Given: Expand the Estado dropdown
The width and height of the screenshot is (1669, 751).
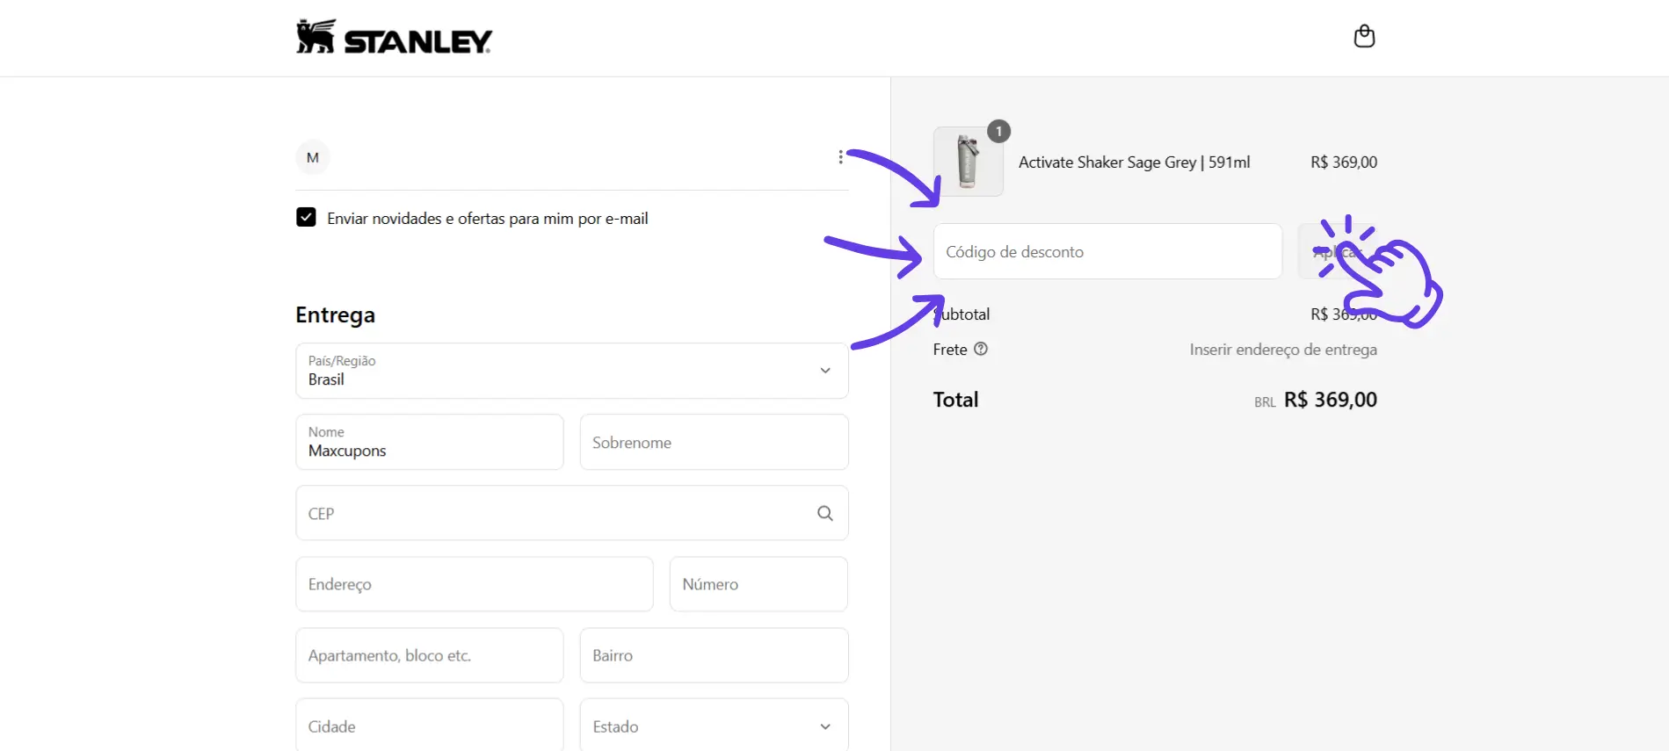Looking at the screenshot, I should pyautogui.click(x=714, y=726).
